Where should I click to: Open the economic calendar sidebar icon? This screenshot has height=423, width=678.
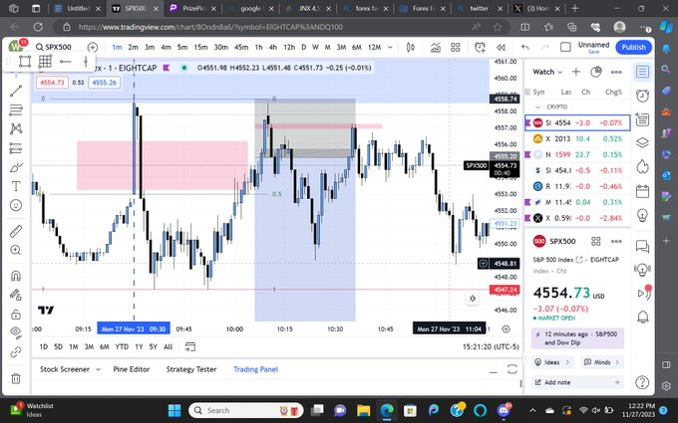coord(642,191)
